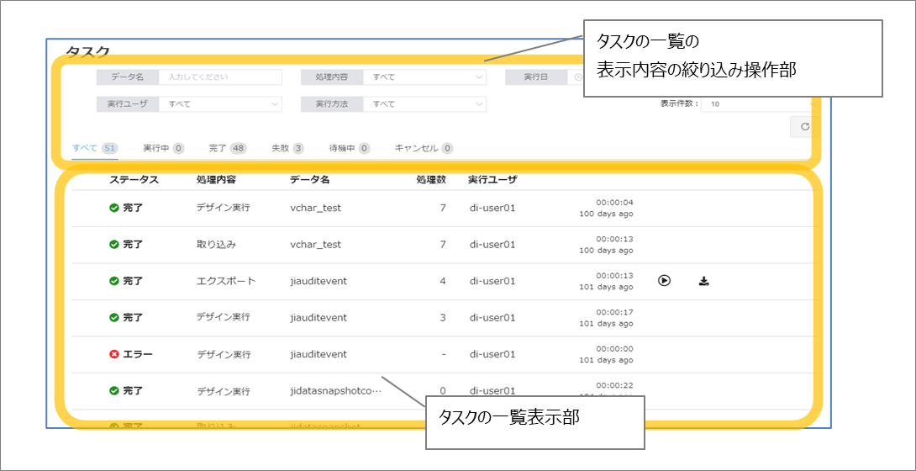Open the 実行方法 dropdown
This screenshot has height=471, width=916.
point(424,104)
